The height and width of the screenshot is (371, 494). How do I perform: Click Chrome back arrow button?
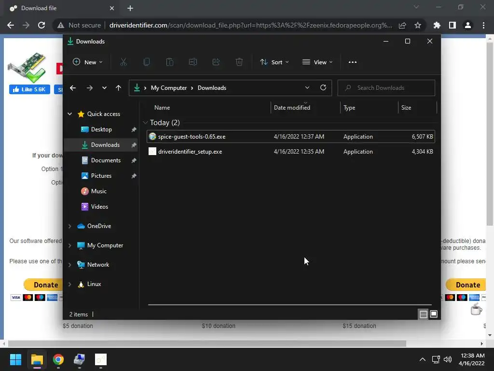(11, 25)
